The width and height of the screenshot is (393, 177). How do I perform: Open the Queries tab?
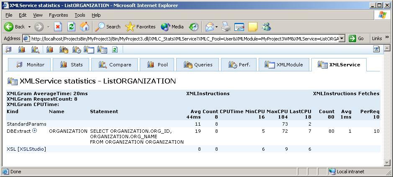(x=198, y=65)
